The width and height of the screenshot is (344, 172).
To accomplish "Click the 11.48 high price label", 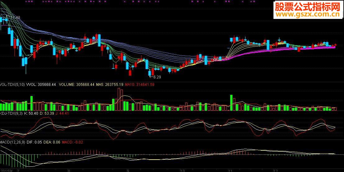I will point(15,17).
